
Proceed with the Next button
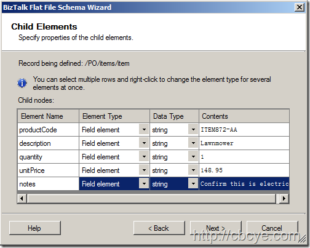click(215, 228)
